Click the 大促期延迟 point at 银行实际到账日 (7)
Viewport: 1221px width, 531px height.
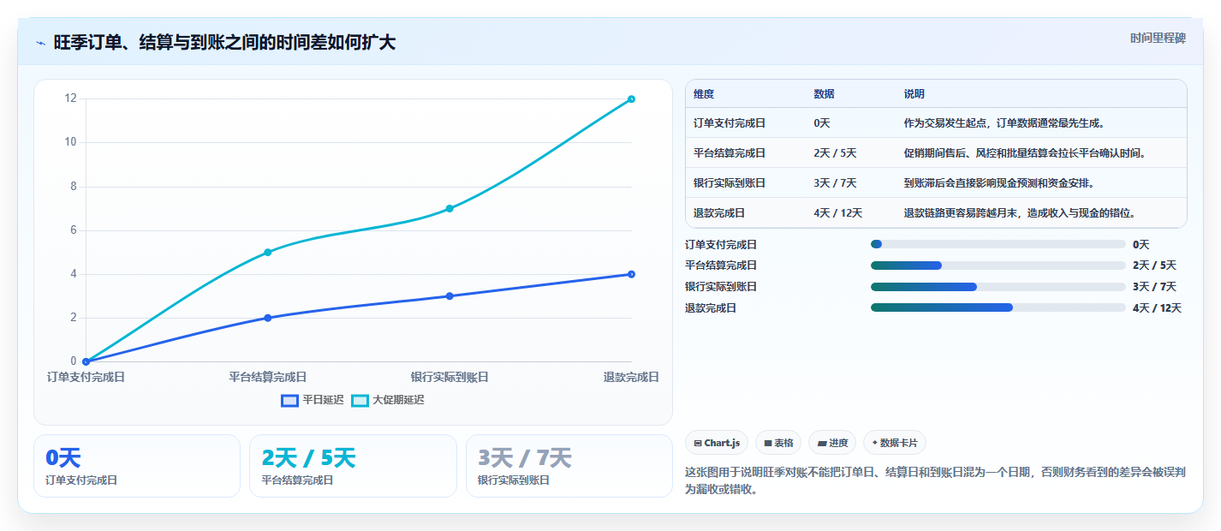(x=450, y=208)
